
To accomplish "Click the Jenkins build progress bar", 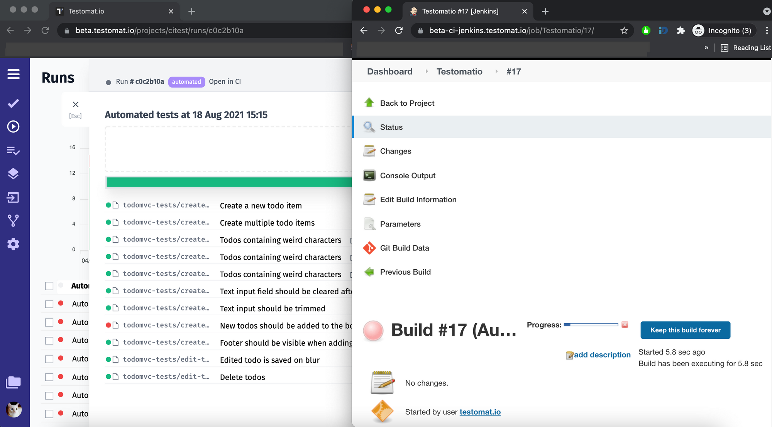I will click(591, 325).
